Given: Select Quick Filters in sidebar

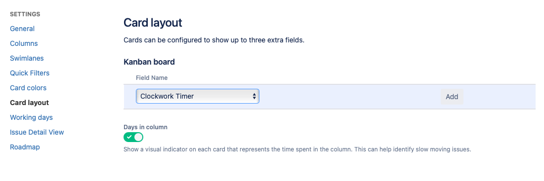Looking at the screenshot, I should (x=30, y=73).
